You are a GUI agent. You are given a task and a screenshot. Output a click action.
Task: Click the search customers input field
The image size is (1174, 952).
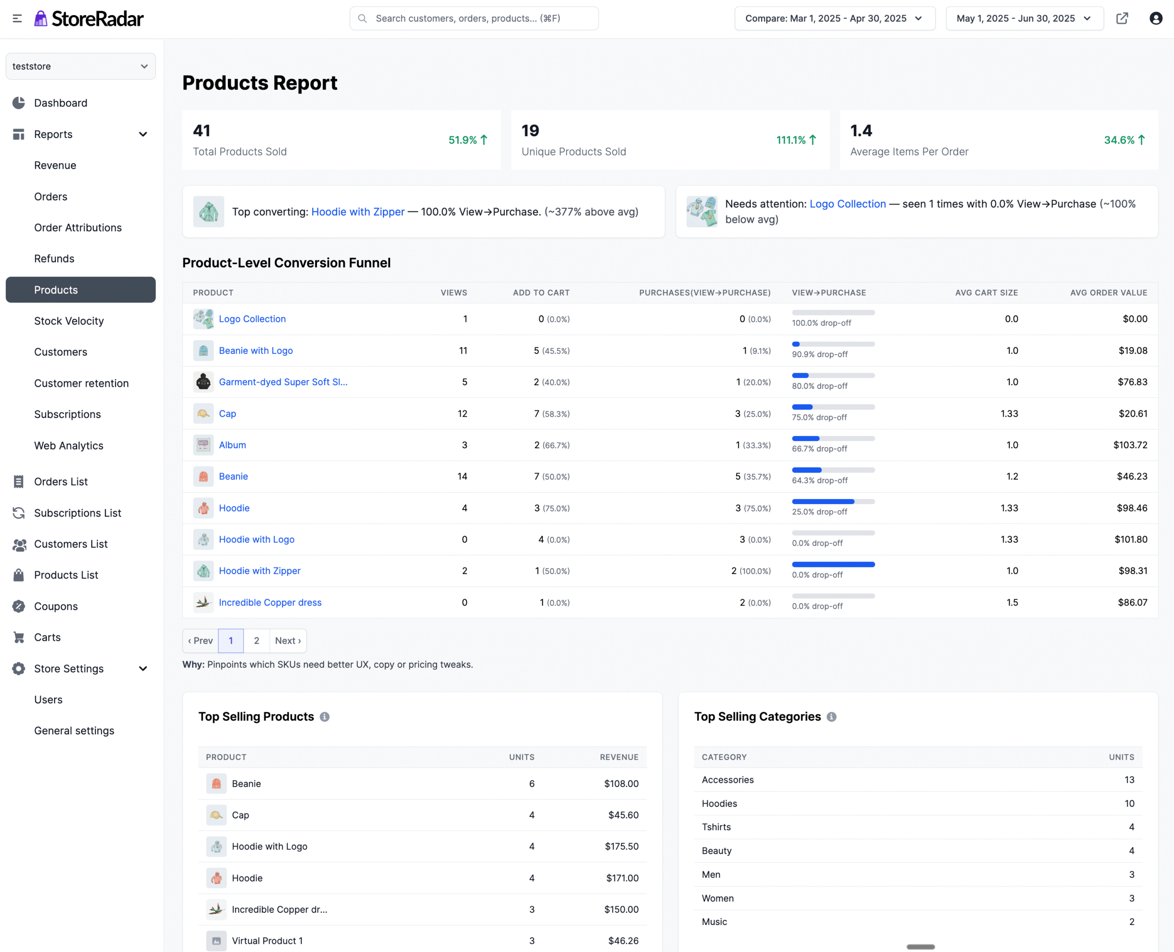(x=473, y=18)
